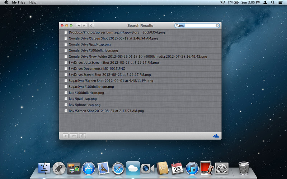Screen dimensions: 287x179
Task: Select Dropbox app-store__5dcb0354.png result
Action: pos(140,32)
